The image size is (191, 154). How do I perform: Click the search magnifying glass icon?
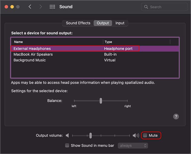pos(146,7)
